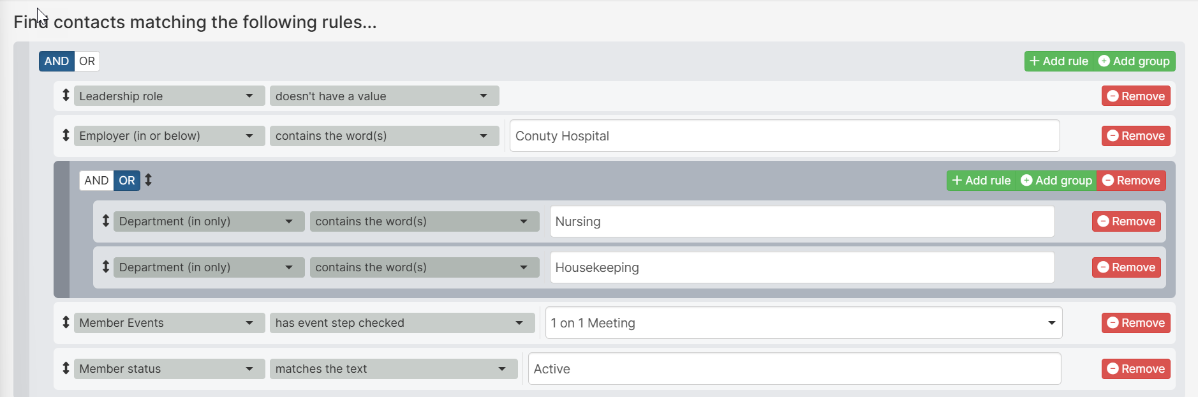The height and width of the screenshot is (397, 1198).
Task: Remove the entire nested department group
Action: (x=1131, y=181)
